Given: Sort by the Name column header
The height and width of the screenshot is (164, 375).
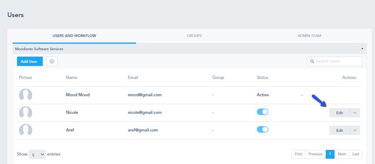Looking at the screenshot, I should [x=71, y=78].
